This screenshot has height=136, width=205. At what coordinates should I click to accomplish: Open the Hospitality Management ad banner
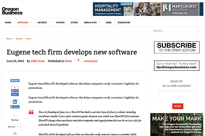tap(108, 10)
